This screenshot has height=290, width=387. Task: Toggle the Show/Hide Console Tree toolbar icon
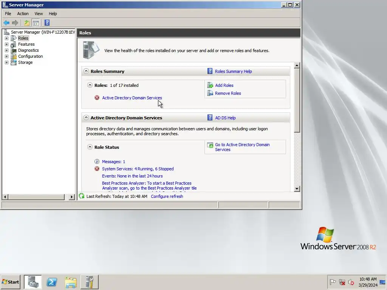click(36, 23)
